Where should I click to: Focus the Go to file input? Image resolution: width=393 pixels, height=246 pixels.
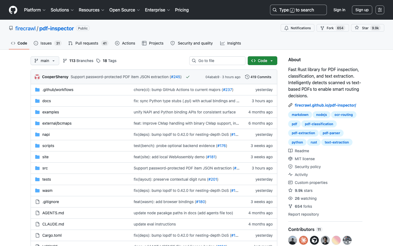[x=217, y=61]
